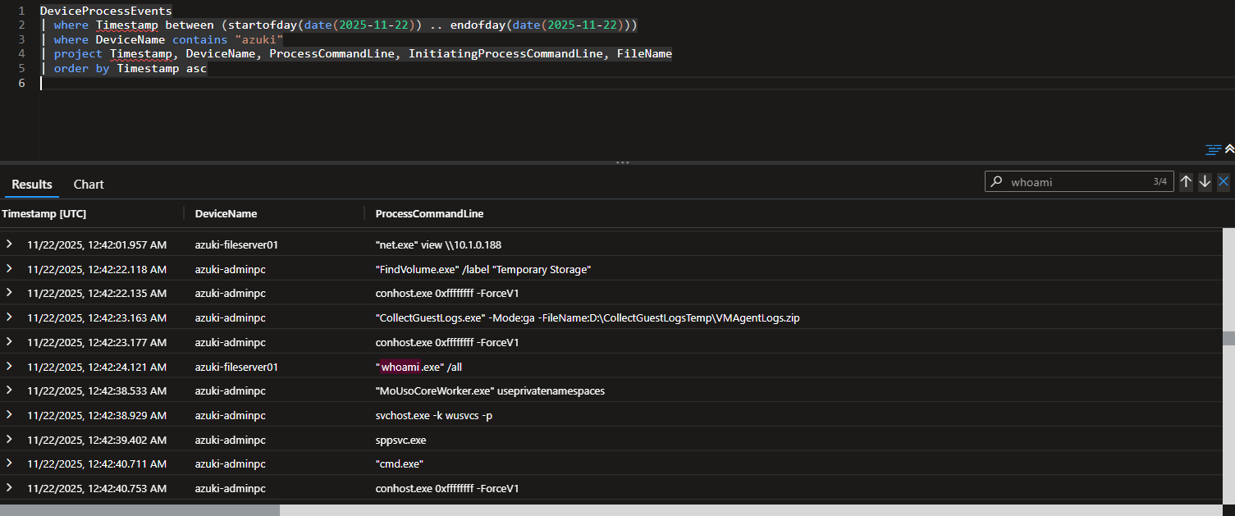
Task: Sort by DeviceName column header
Action: pyautogui.click(x=226, y=213)
